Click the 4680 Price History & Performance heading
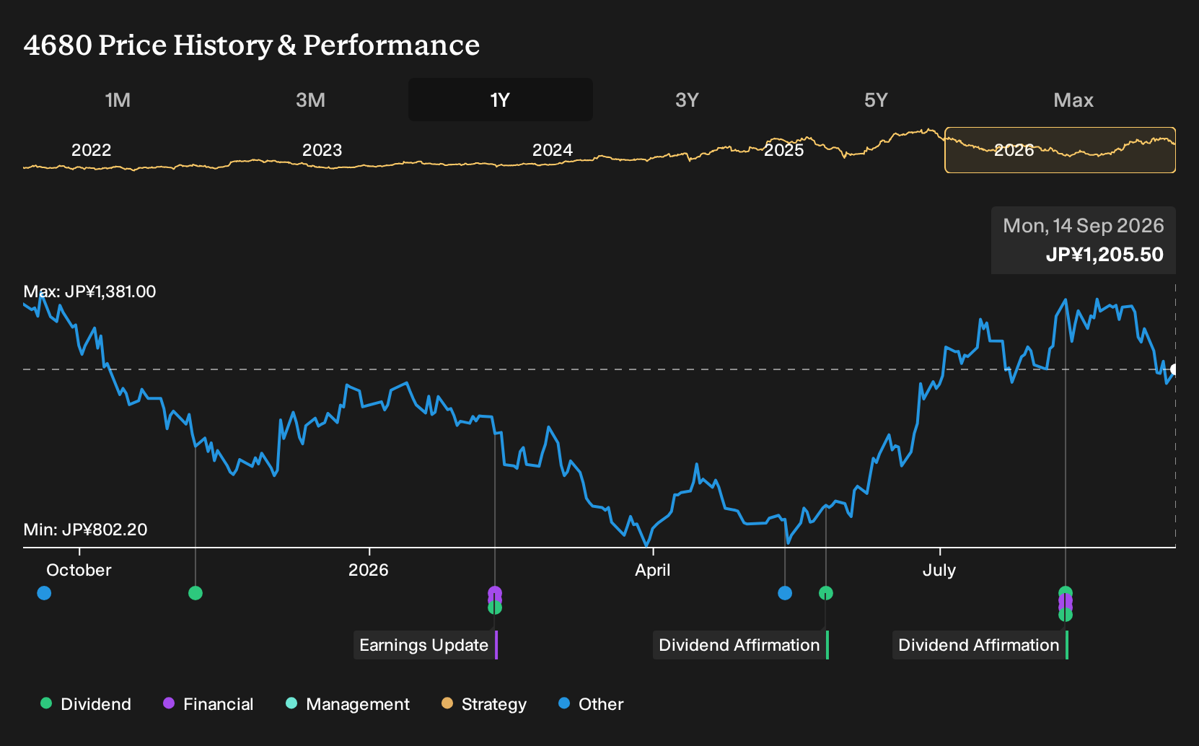This screenshot has height=746, width=1199. [252, 45]
